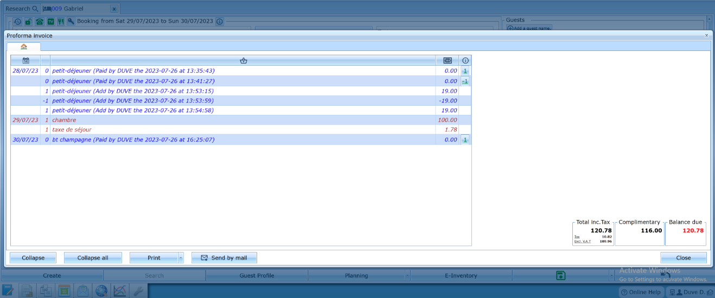Select petit-déjeuner row added at 13:54:58
This screenshot has height=298, width=715.
pos(241,111)
